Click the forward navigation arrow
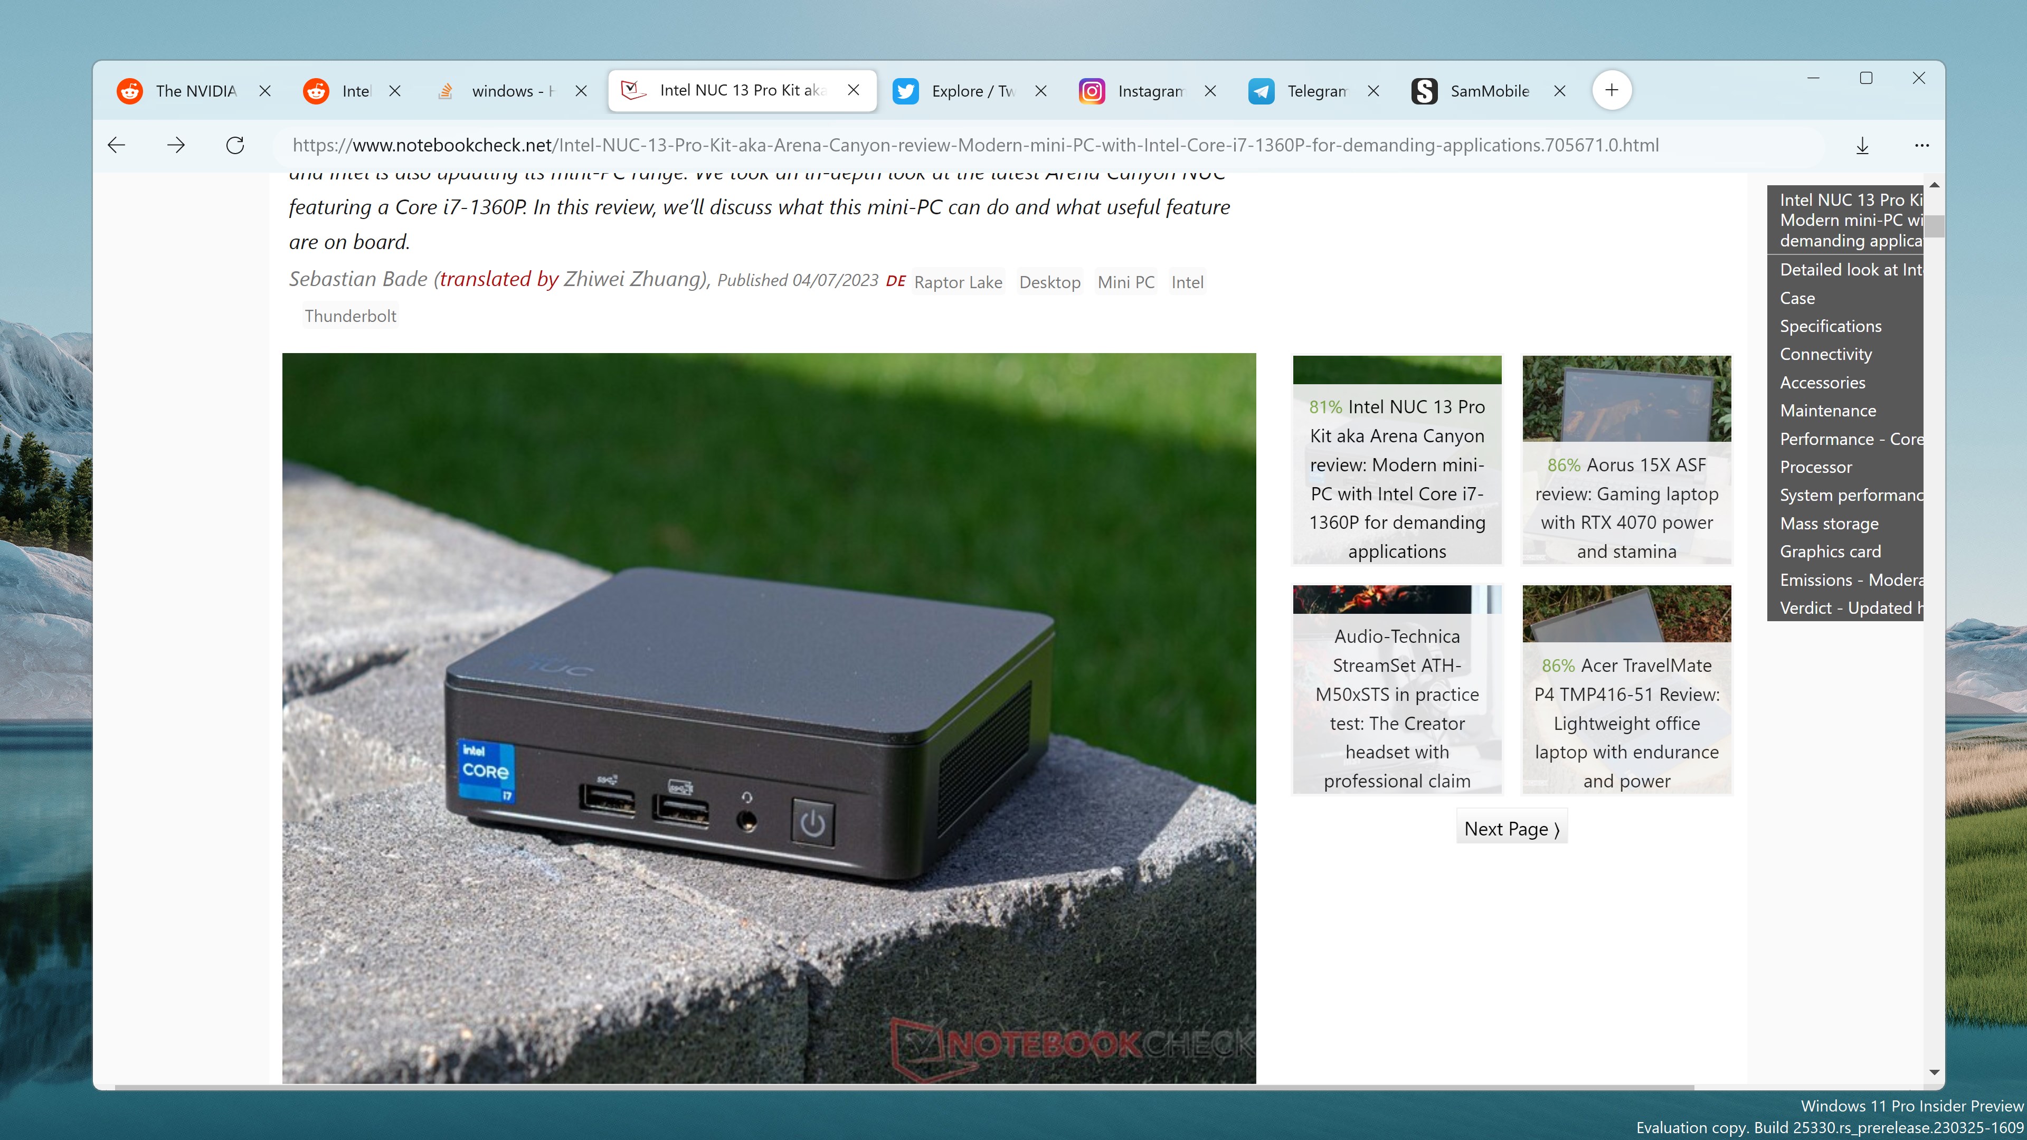This screenshot has width=2027, height=1140. 175,146
